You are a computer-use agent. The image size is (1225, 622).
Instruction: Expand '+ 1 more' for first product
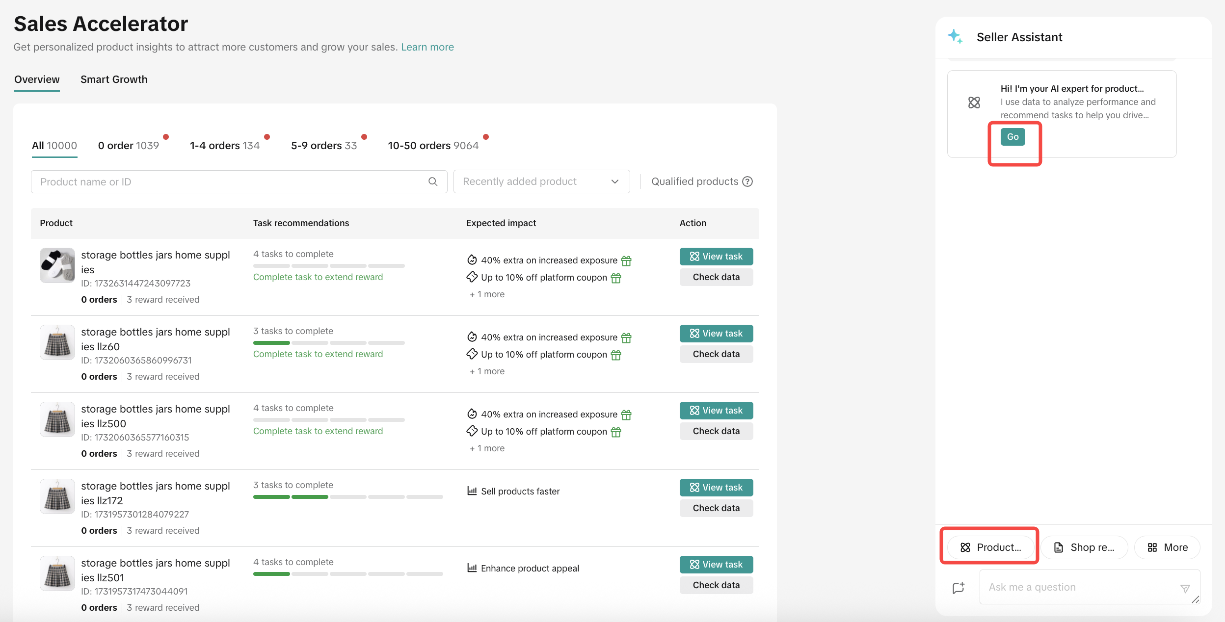(x=487, y=294)
